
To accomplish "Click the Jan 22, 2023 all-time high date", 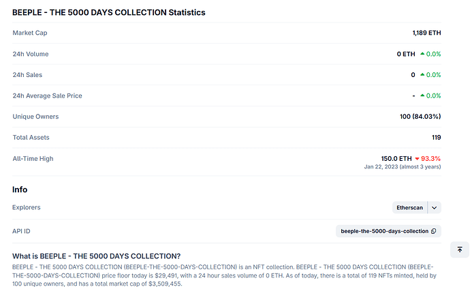I will (x=381, y=167).
